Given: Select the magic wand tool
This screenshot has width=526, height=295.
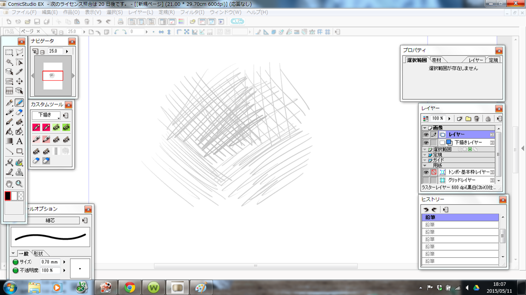Looking at the screenshot, I should [x=9, y=62].
